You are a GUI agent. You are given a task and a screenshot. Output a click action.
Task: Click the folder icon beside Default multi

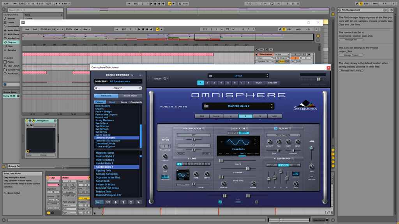click(211, 76)
